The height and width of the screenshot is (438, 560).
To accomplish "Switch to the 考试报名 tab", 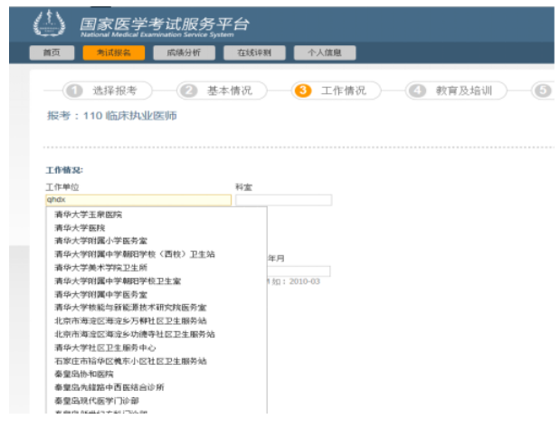I will click(113, 52).
